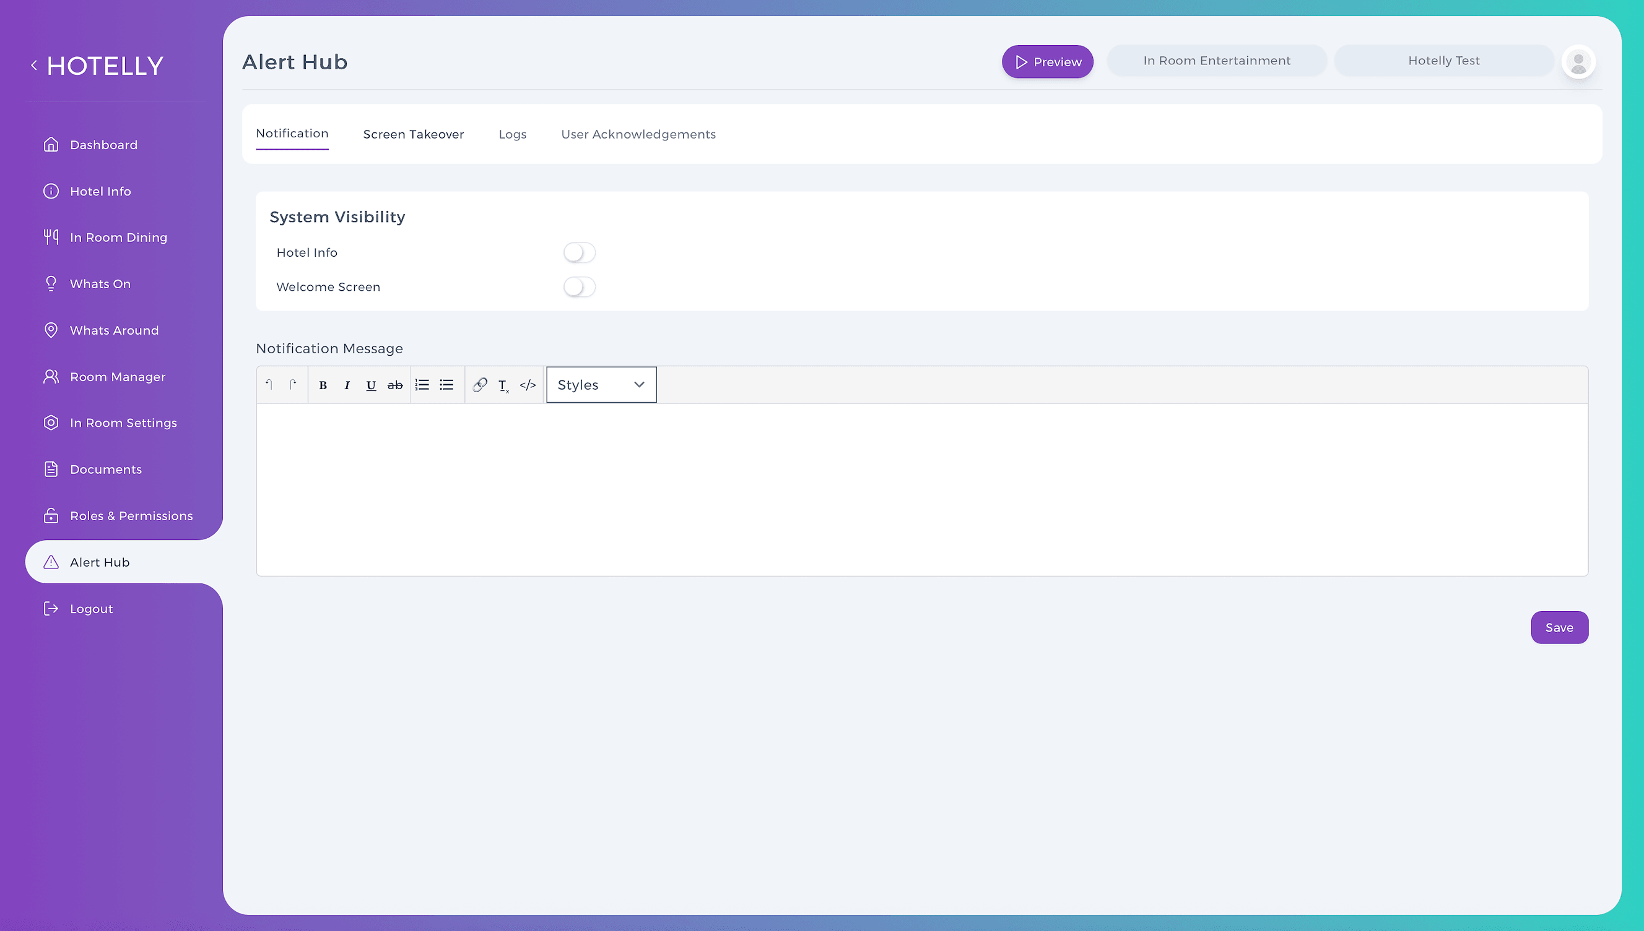Insert a bulleted list
This screenshot has width=1644, height=931.
(446, 385)
